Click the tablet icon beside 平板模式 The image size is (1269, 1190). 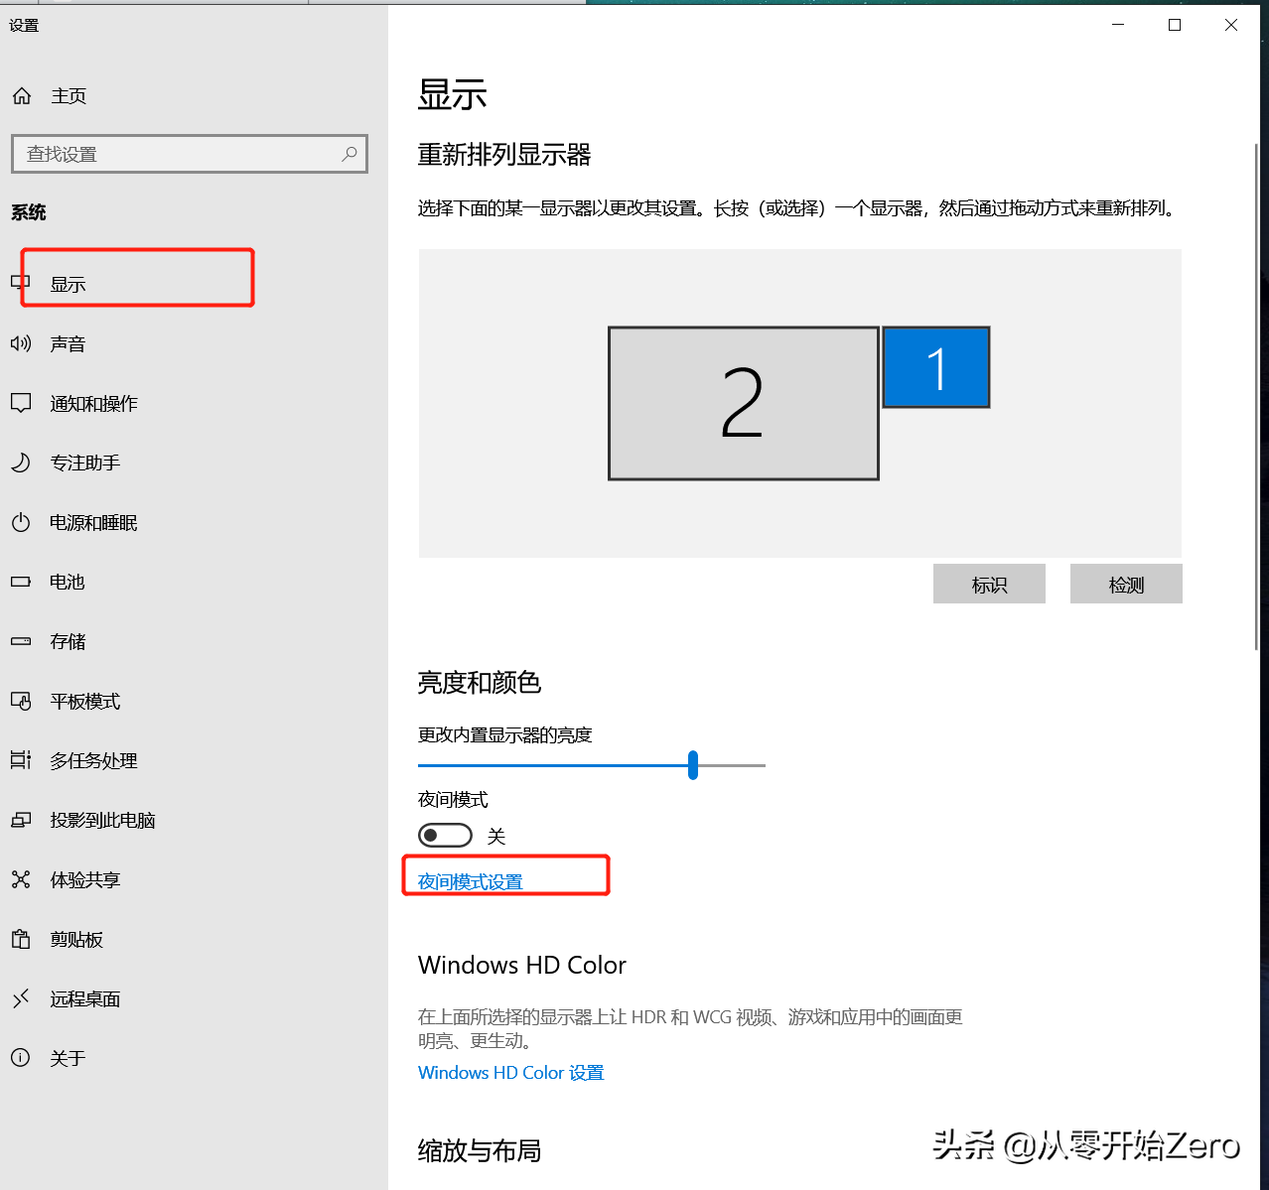tap(21, 701)
